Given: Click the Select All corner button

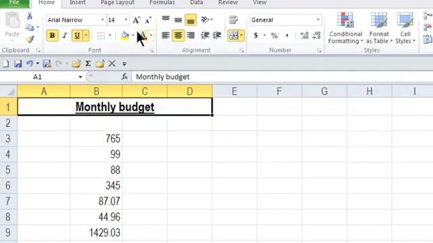Looking at the screenshot, I should [9, 91].
